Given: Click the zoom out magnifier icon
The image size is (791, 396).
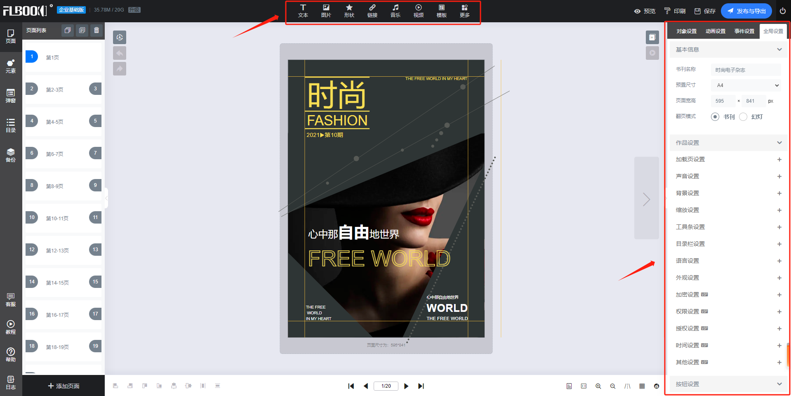Looking at the screenshot, I should point(613,386).
